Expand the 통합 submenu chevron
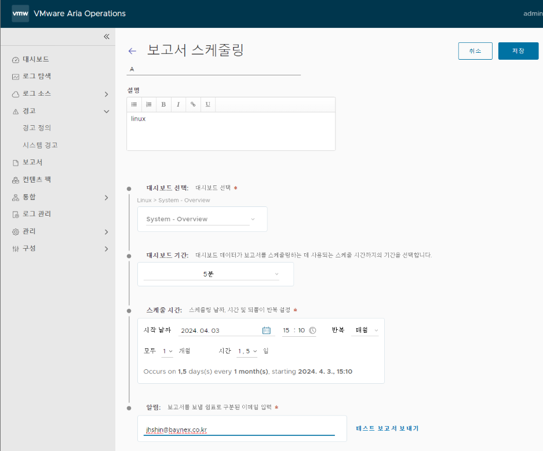This screenshot has width=543, height=451. [x=106, y=198]
